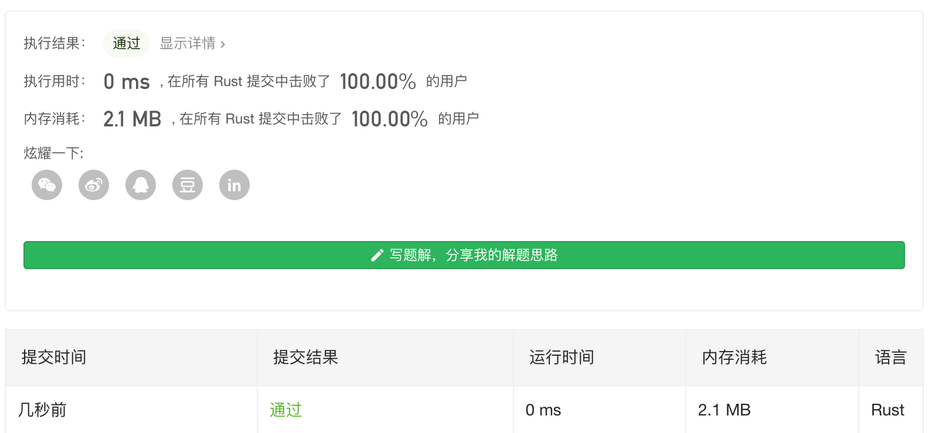Image resolution: width=932 pixels, height=433 pixels.
Task: Share result via QQ penguin icon
Action: click(141, 185)
